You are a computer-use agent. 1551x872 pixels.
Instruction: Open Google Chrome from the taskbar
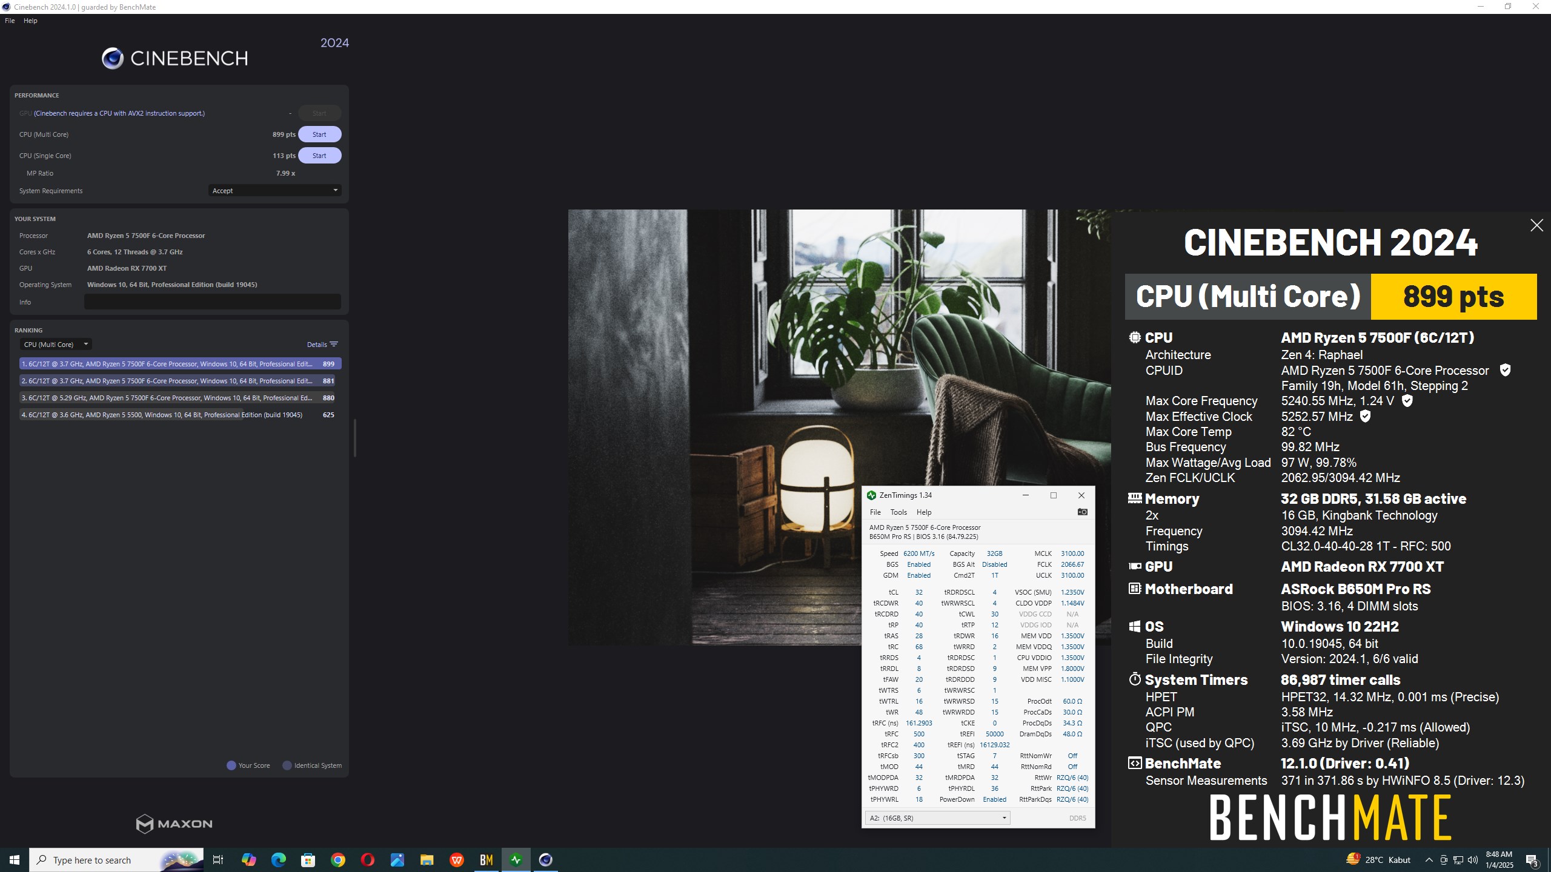338,860
